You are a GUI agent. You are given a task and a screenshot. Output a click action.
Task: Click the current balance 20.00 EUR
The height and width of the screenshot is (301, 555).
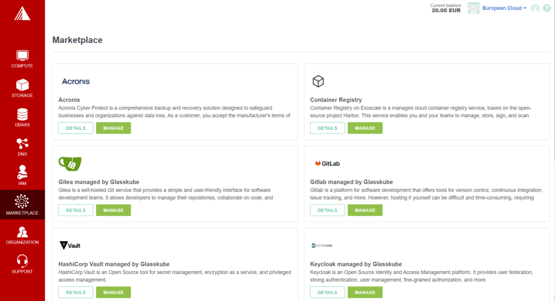(x=446, y=10)
